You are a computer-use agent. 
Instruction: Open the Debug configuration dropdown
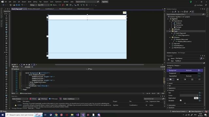tap(33, 5)
